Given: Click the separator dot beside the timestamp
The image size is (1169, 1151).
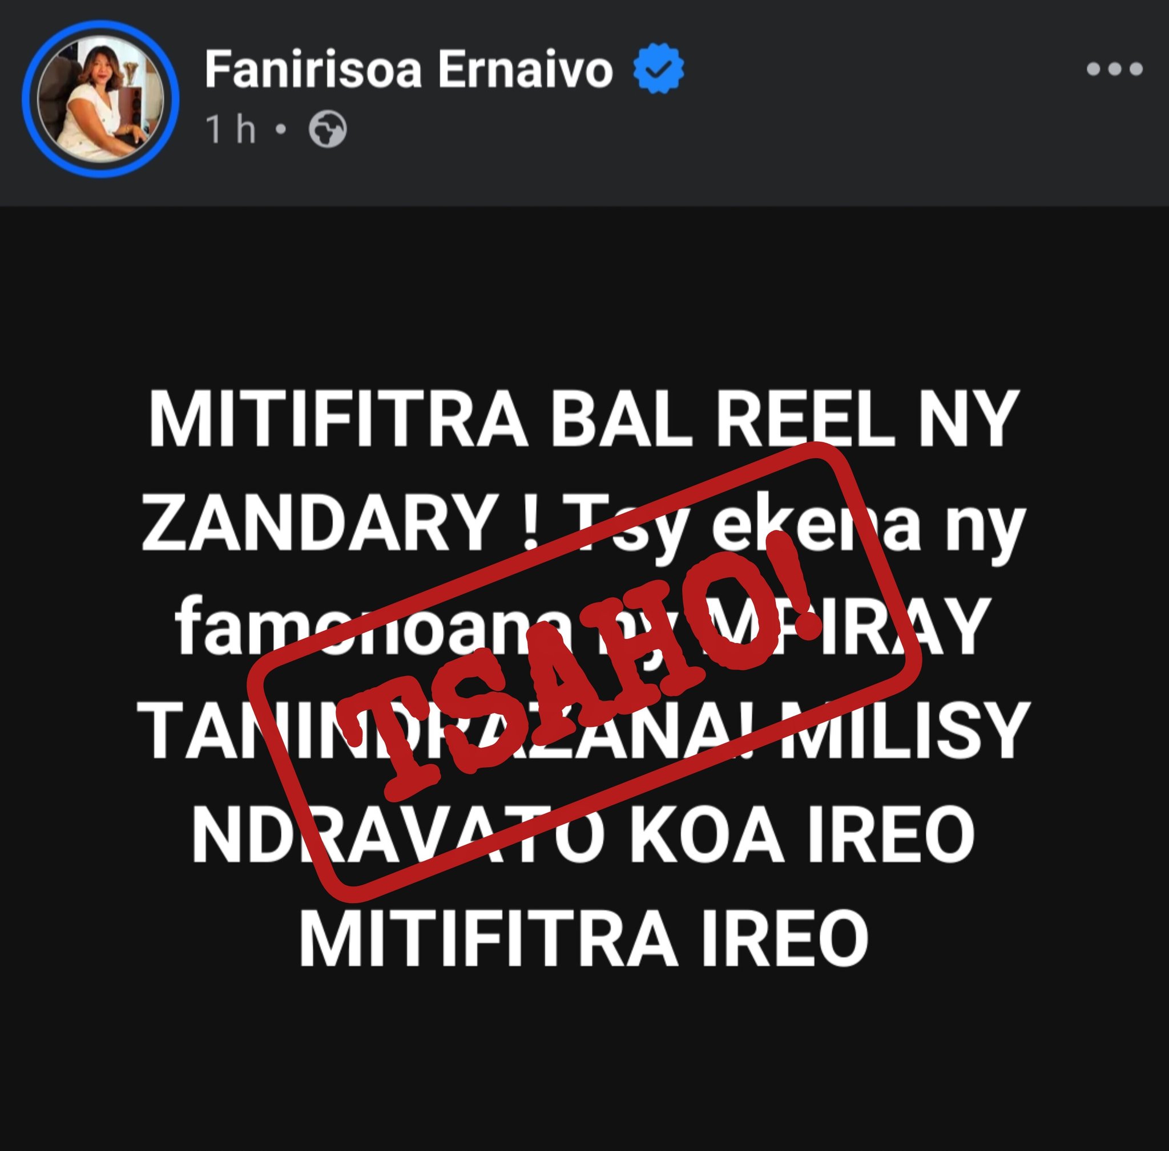Looking at the screenshot, I should click(x=281, y=129).
